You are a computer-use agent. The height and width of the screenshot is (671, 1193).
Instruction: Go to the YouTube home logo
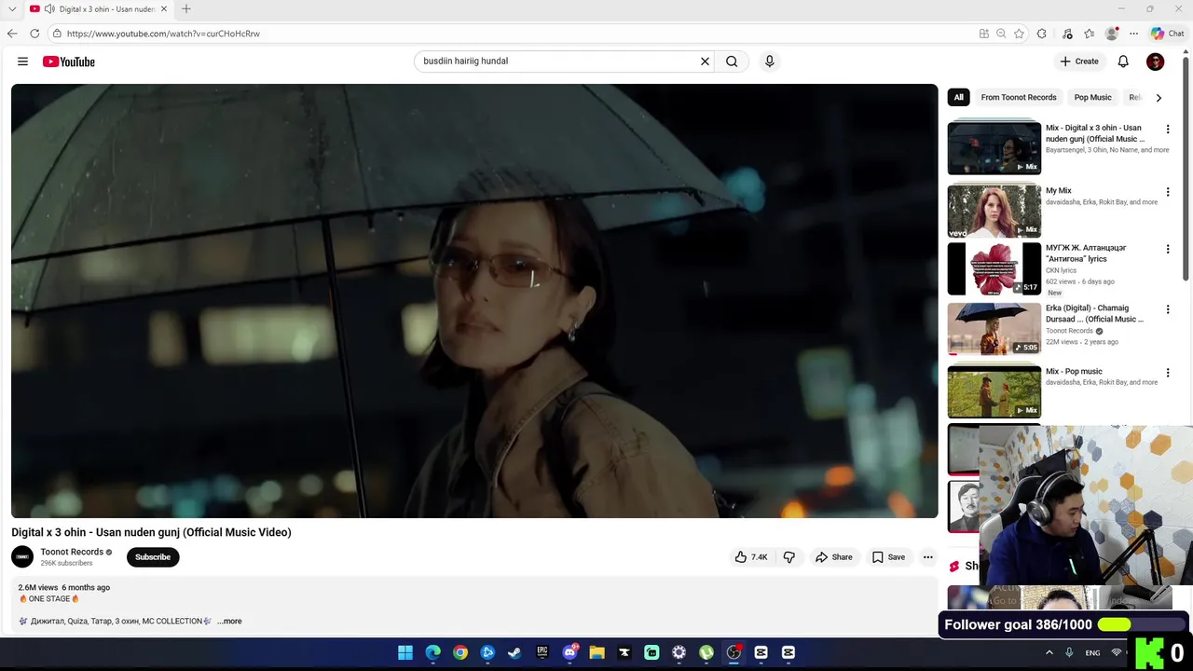pyautogui.click(x=69, y=62)
